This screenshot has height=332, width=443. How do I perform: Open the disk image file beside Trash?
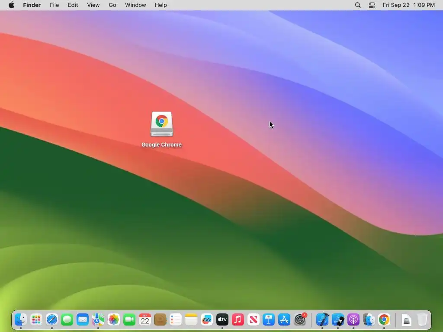click(x=407, y=319)
